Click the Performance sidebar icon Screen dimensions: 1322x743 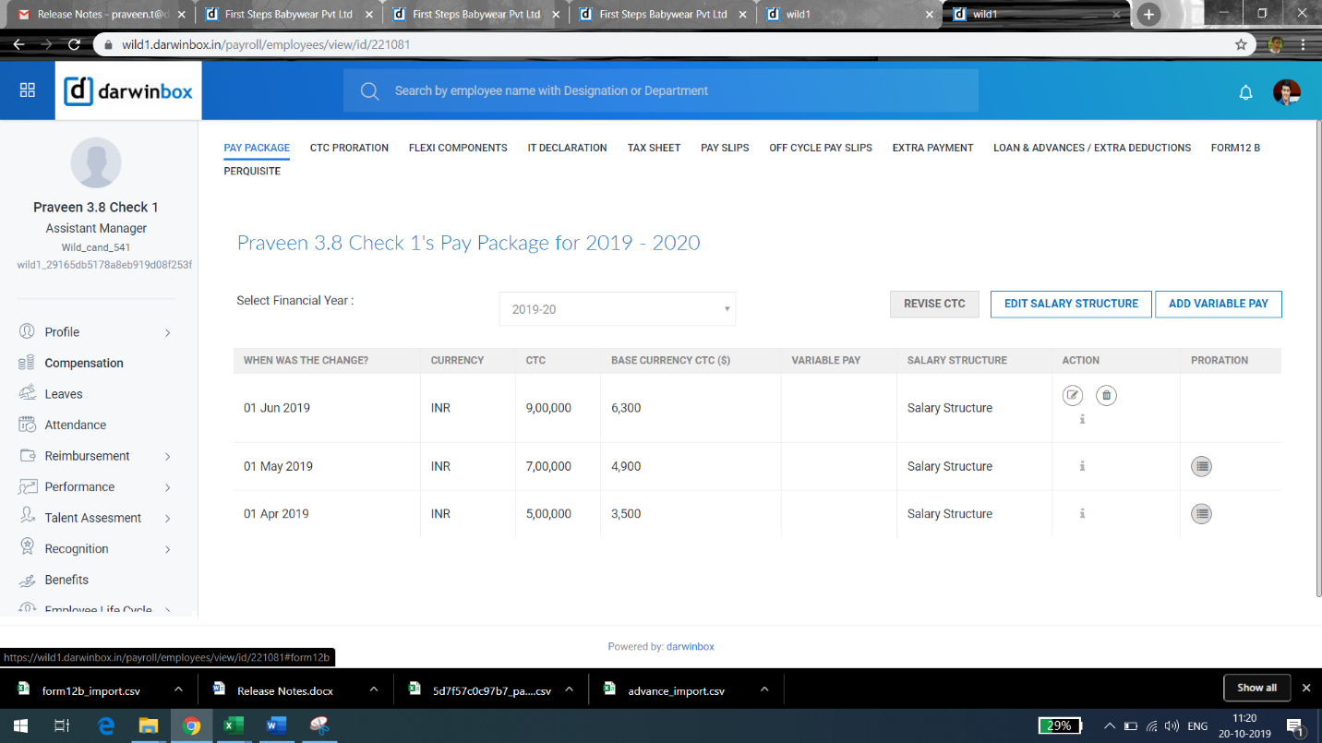point(27,486)
